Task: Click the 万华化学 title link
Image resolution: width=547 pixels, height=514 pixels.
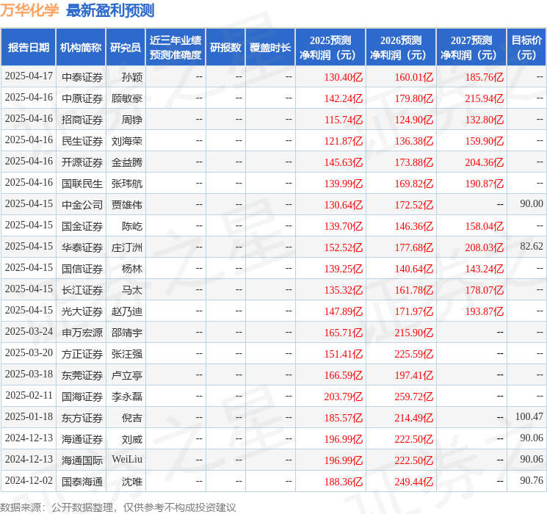Action: click(x=30, y=10)
